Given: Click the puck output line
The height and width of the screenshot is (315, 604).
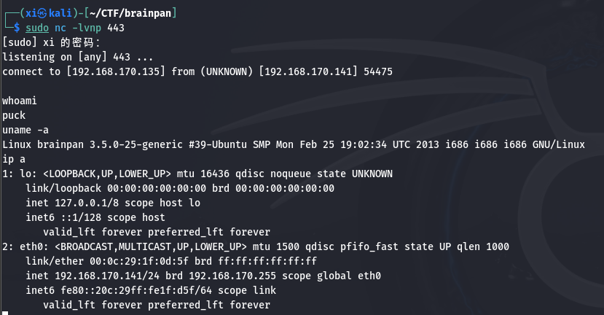Looking at the screenshot, I should 14,116.
